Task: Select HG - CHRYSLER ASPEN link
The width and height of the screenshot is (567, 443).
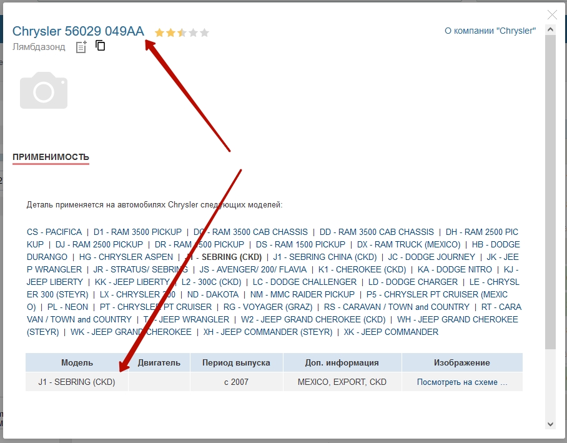Action: 126,257
